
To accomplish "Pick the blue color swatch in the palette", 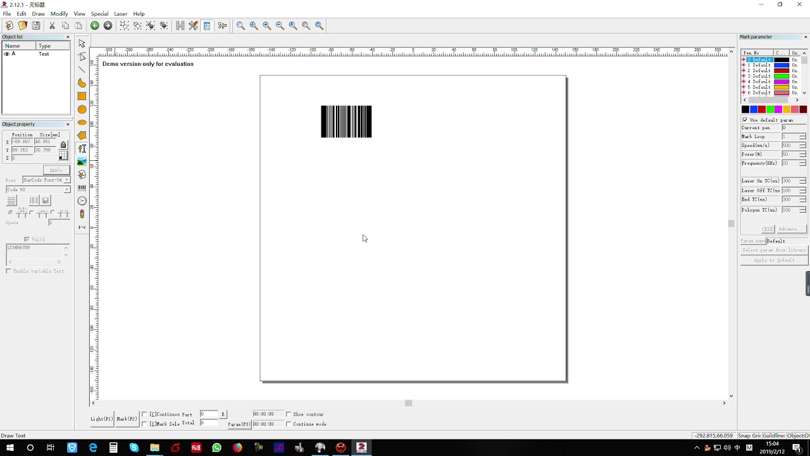I will (754, 110).
